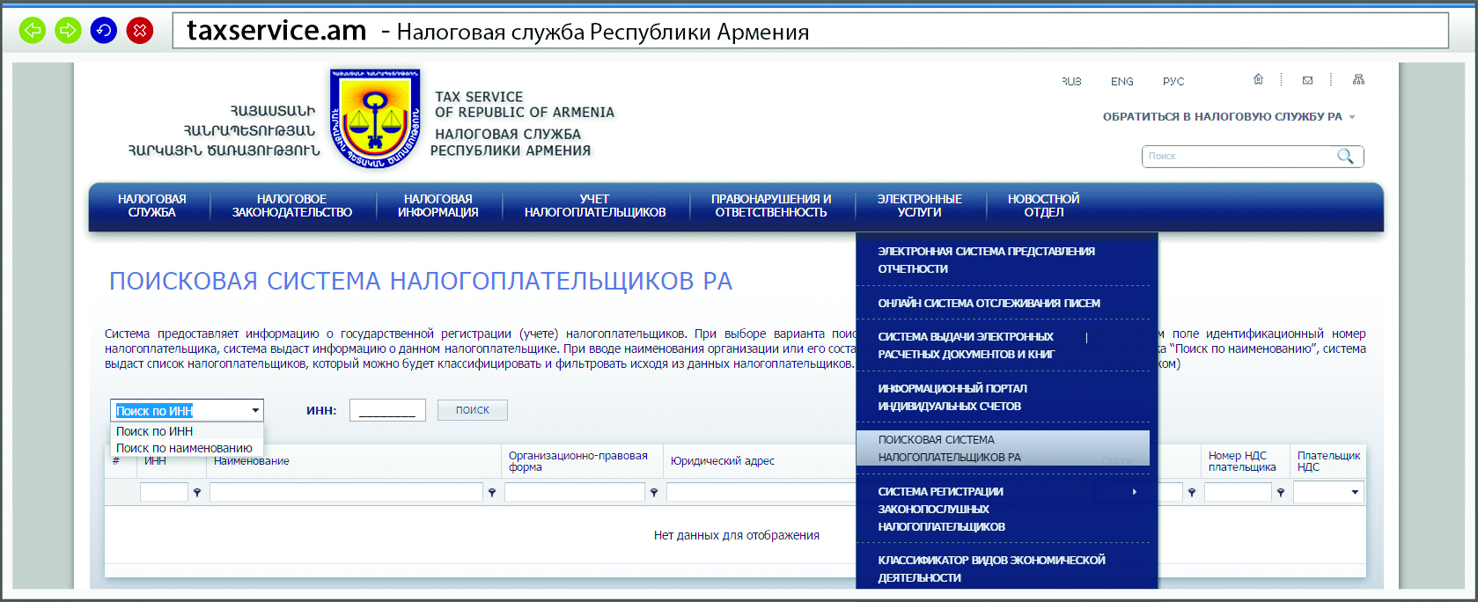Screen dimensions: 1478x602
Task: Click filter icon next to ИНН column filter
Action: click(197, 493)
